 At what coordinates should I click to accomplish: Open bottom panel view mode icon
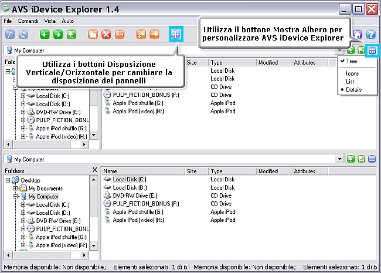pyautogui.click(x=372, y=159)
